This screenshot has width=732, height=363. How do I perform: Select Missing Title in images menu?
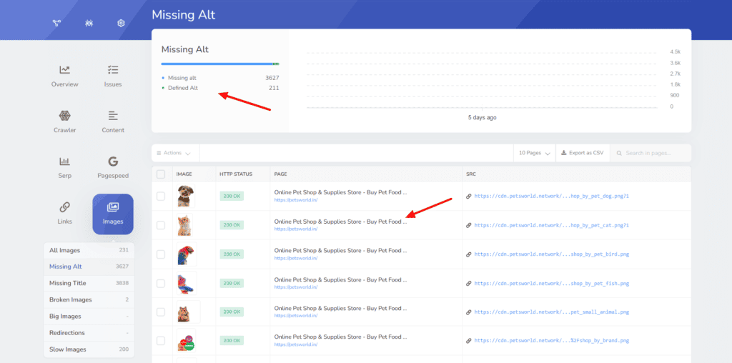coord(68,283)
